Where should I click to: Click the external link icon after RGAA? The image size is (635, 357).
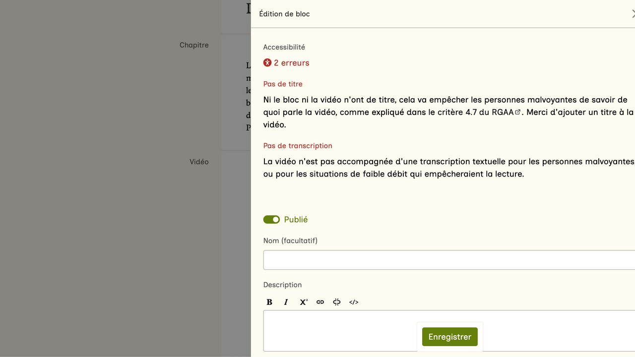coord(518,112)
